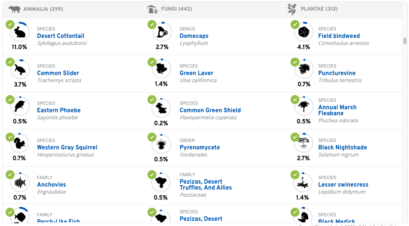Open the Lesser swinecress species link
Screen dimensions: 409x226
coord(343,184)
